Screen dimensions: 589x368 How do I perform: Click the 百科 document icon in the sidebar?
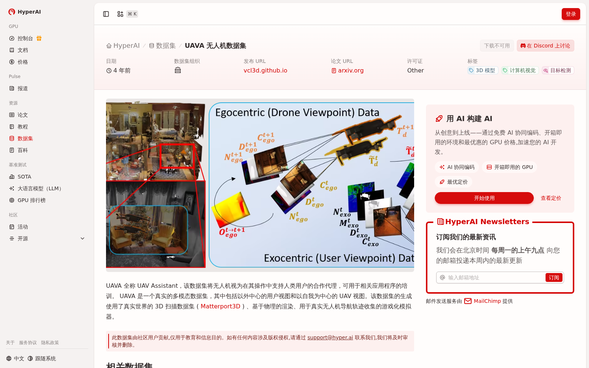pyautogui.click(x=12, y=150)
